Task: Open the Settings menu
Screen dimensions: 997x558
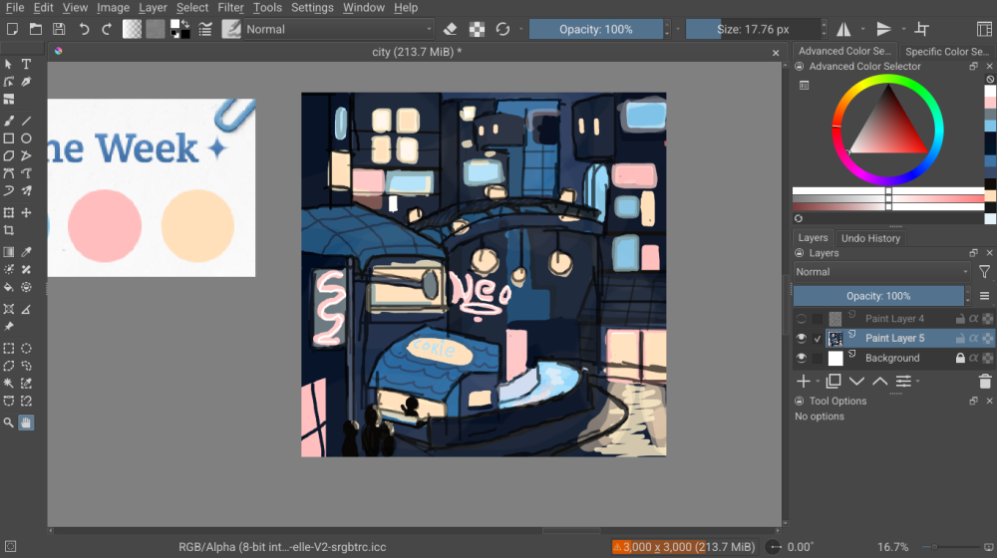Action: tap(312, 8)
